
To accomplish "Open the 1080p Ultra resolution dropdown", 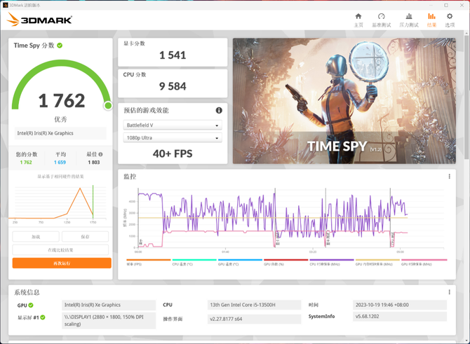I will click(173, 138).
